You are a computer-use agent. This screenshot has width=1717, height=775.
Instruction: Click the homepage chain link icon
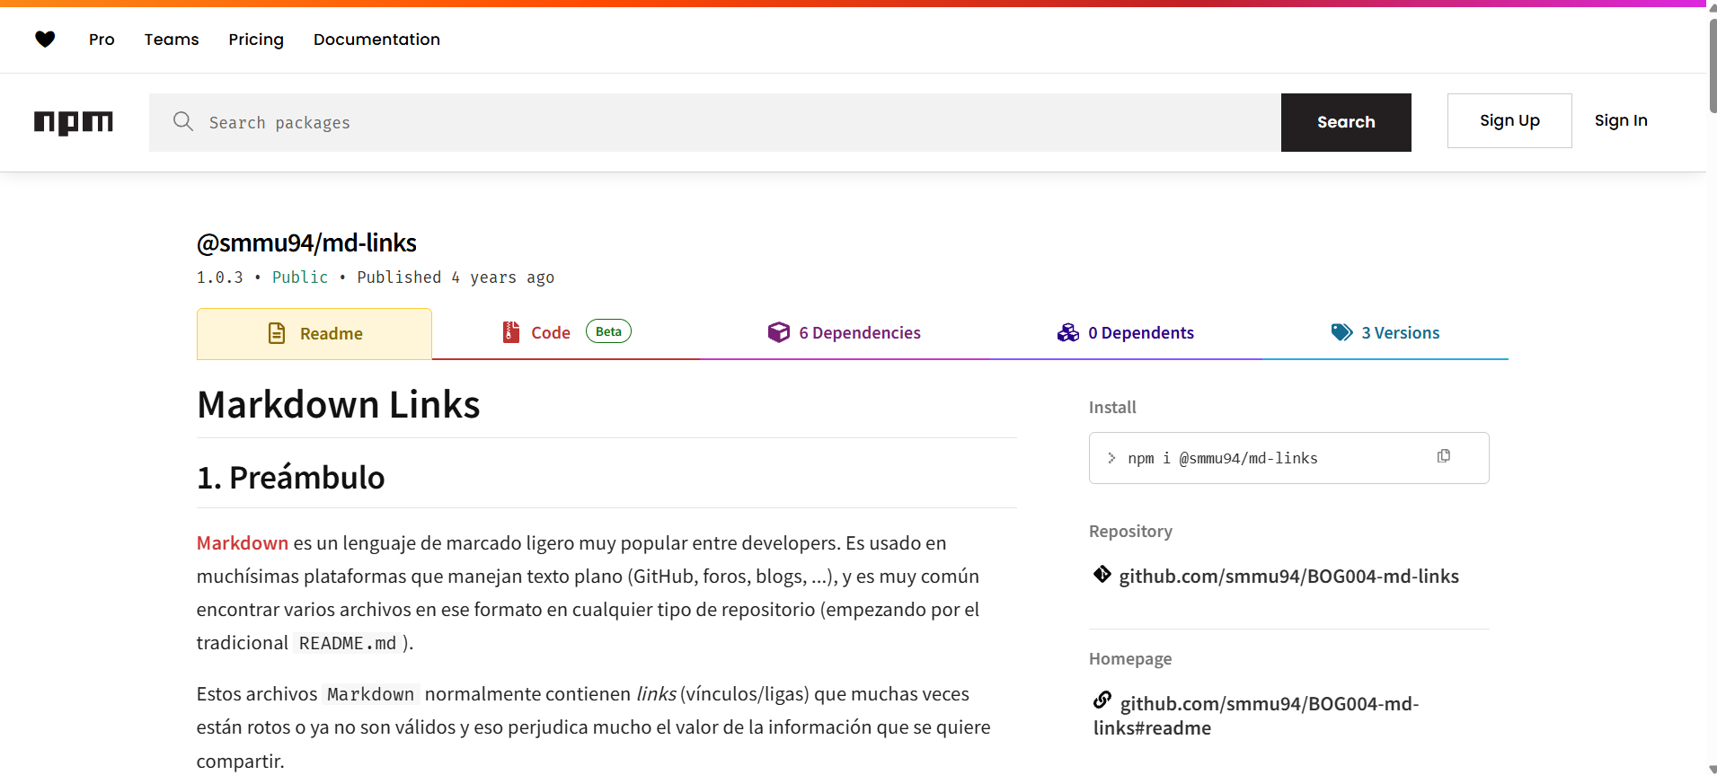click(1102, 700)
